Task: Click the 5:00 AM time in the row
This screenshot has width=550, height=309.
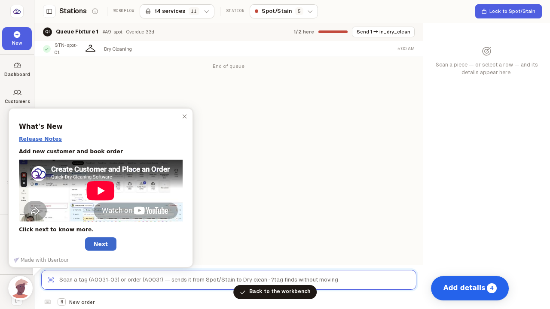Action: tap(406, 49)
